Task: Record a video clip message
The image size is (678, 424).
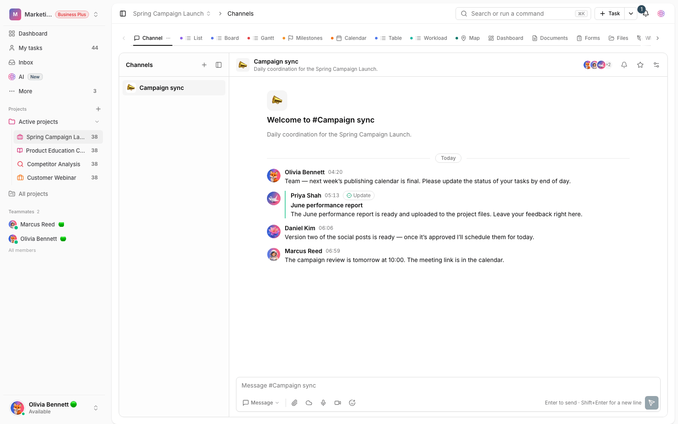Action: pyautogui.click(x=338, y=403)
